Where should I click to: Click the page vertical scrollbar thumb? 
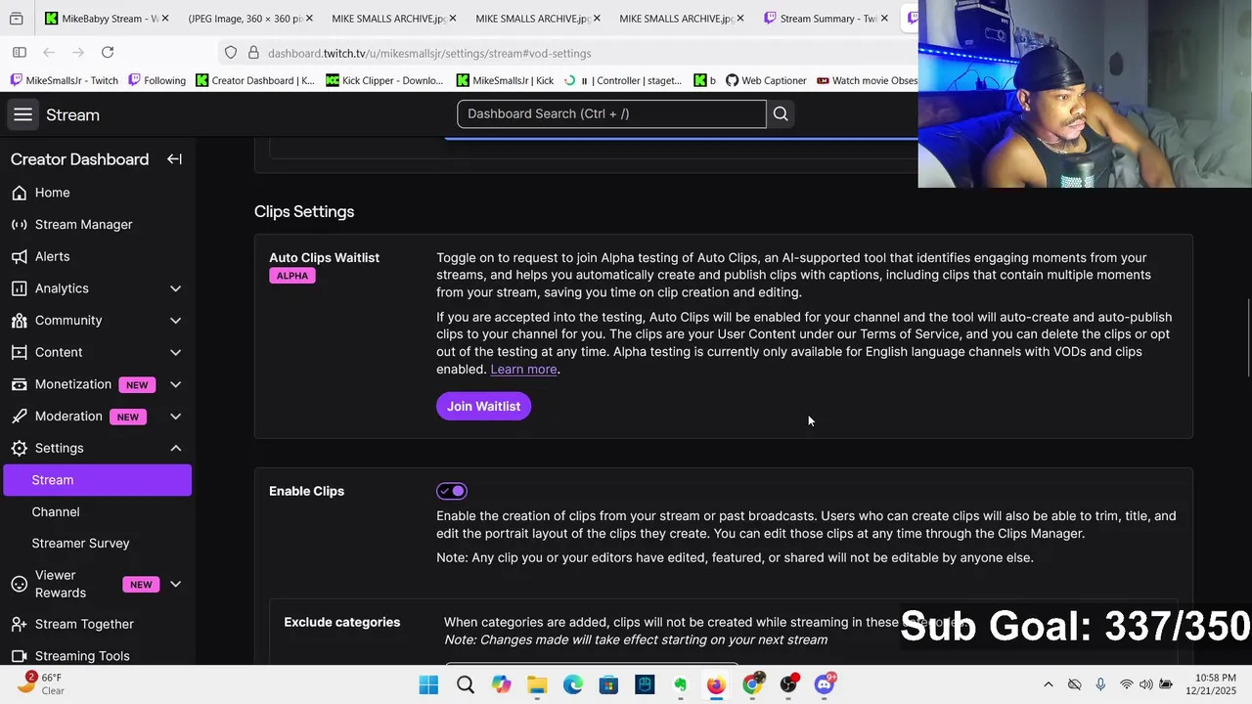(x=1248, y=337)
